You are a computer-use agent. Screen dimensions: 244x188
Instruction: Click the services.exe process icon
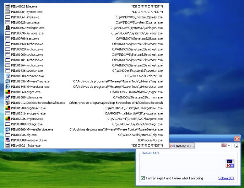(7, 33)
